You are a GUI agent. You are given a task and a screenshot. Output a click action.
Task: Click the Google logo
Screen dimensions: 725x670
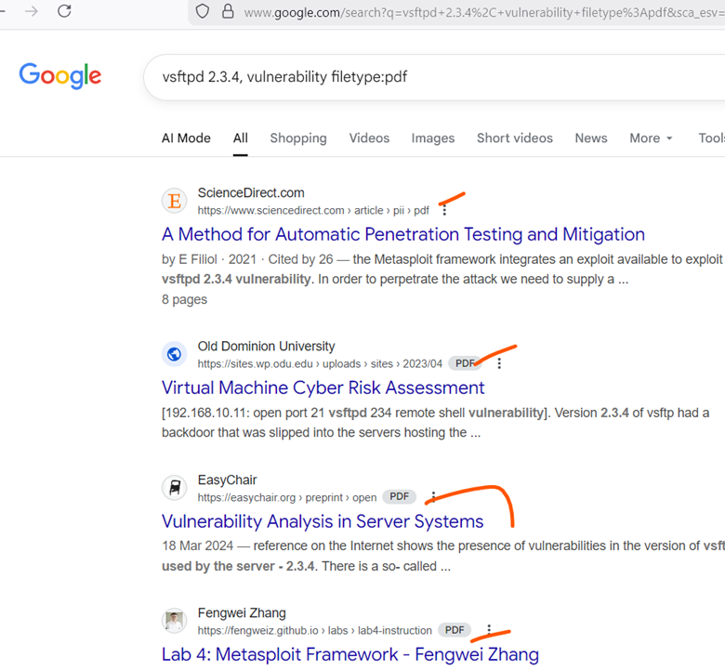click(x=60, y=76)
